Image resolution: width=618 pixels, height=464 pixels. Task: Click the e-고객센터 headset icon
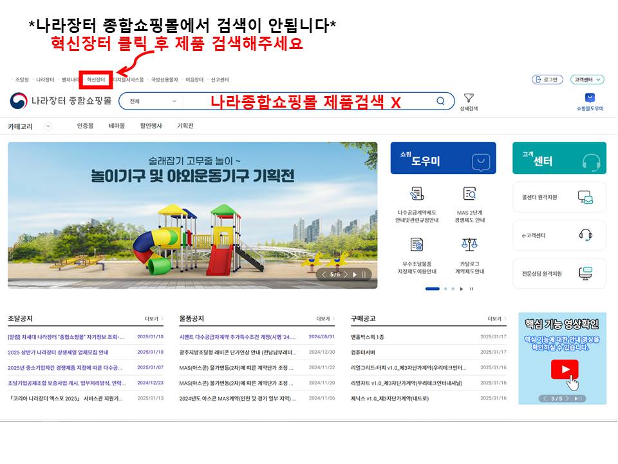[x=586, y=235]
